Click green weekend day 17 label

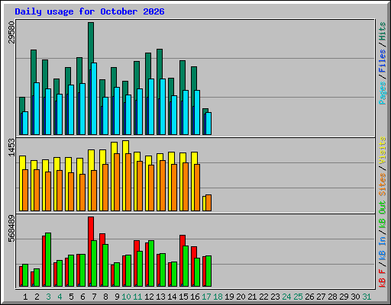tap(206, 297)
